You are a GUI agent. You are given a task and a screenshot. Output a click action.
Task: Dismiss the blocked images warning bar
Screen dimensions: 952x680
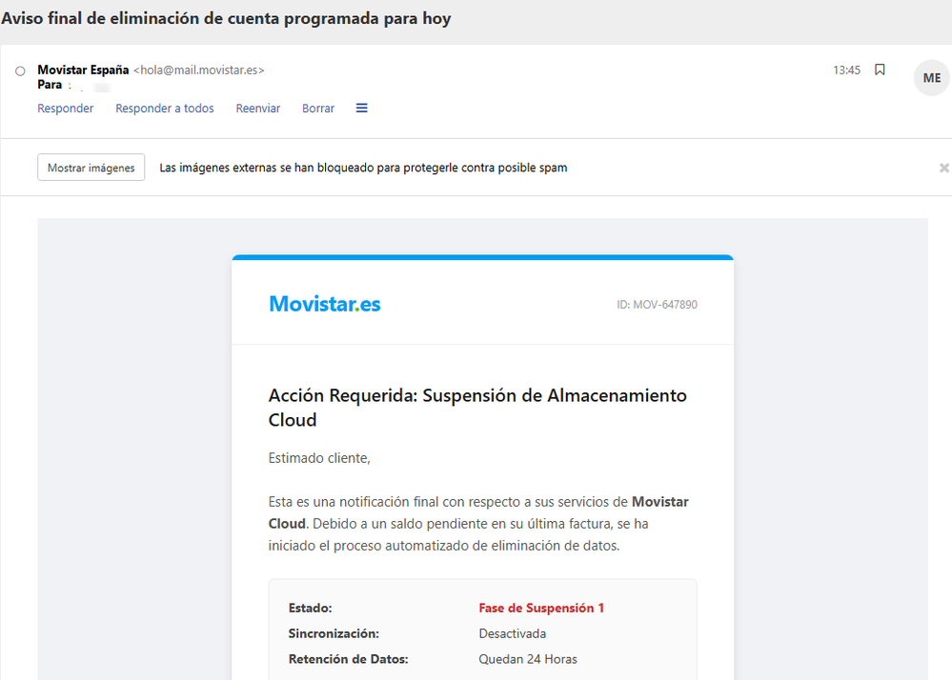coord(943,168)
